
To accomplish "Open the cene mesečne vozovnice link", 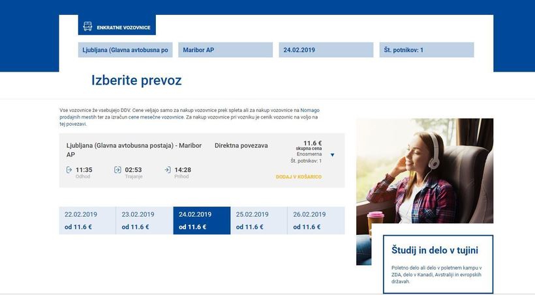I will click(156, 117).
